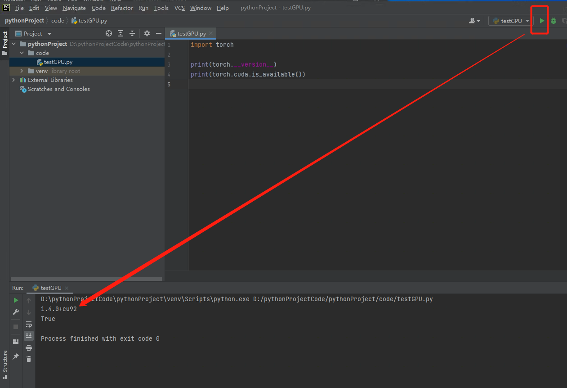This screenshot has width=567, height=388.
Task: Open the Help menu
Action: (x=223, y=8)
